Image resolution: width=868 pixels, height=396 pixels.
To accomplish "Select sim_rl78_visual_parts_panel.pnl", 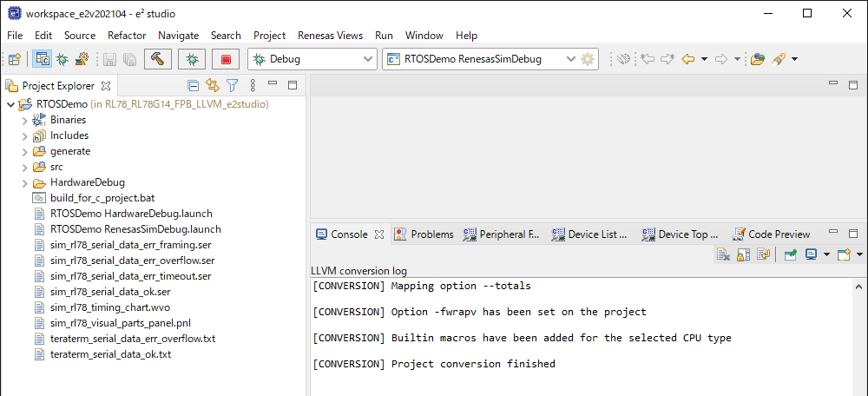I will pyautogui.click(x=121, y=322).
